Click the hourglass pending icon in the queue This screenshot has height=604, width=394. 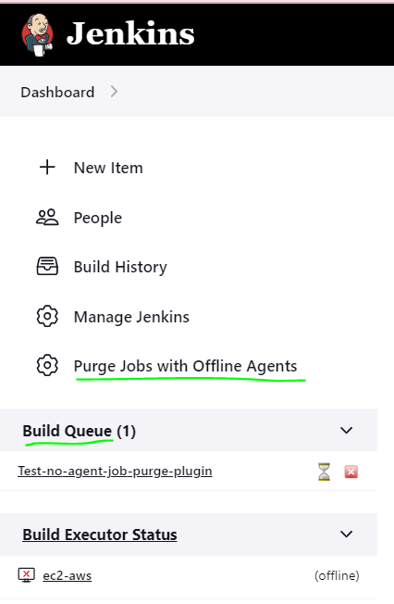pos(324,472)
